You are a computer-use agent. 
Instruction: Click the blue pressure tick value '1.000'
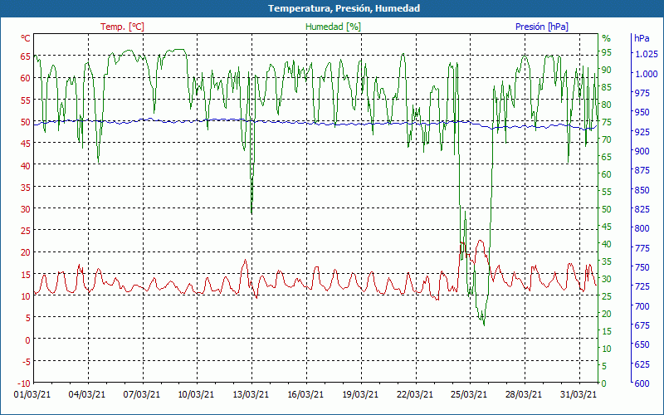pos(647,74)
